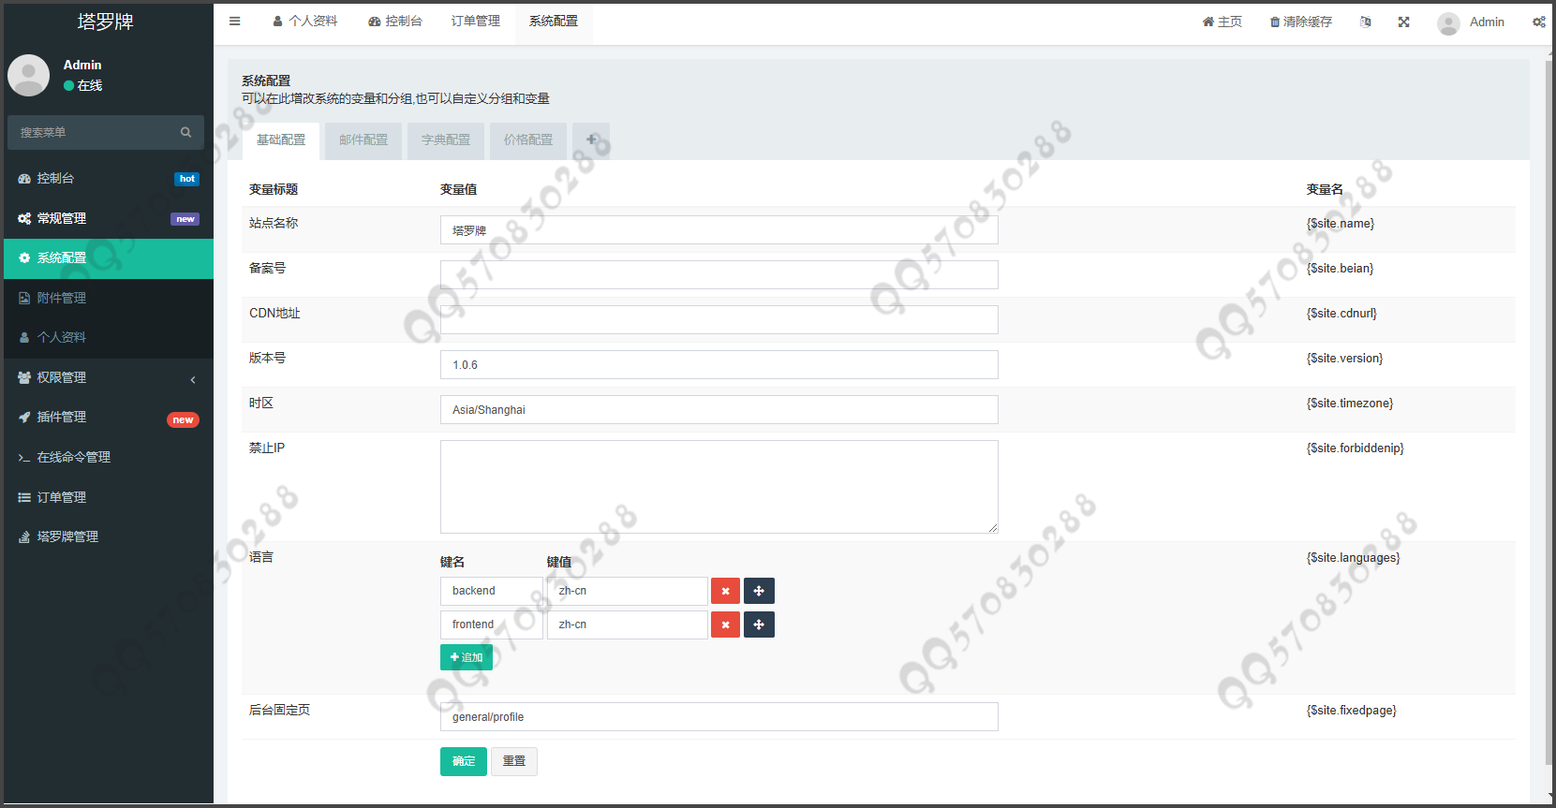Viewport: 1556px width, 808px height.
Task: Click the 确定 submit button
Action: (x=464, y=761)
